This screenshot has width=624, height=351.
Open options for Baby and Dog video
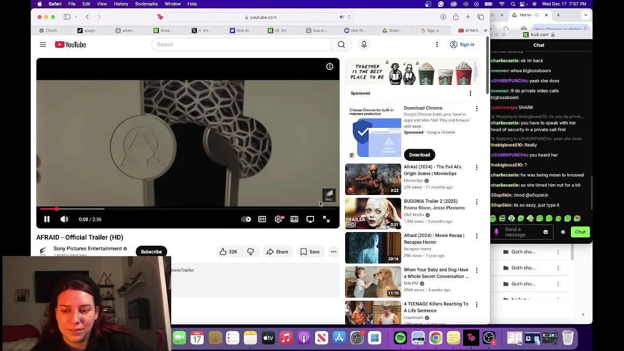point(477,270)
